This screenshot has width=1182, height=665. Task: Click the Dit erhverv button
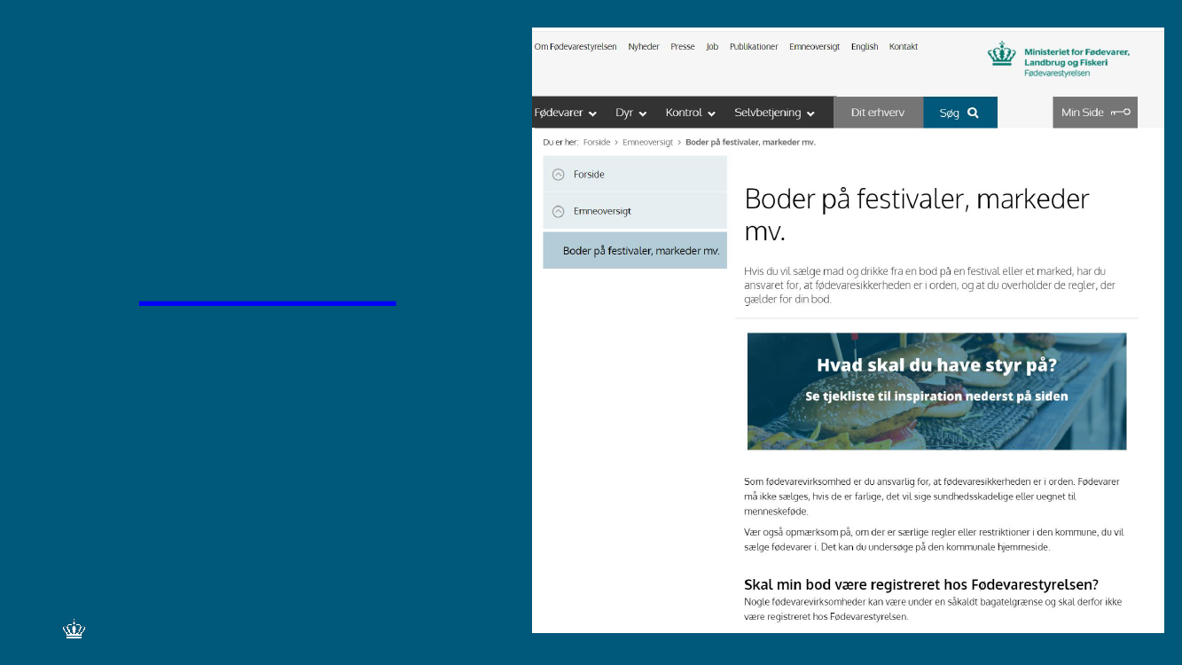click(878, 113)
